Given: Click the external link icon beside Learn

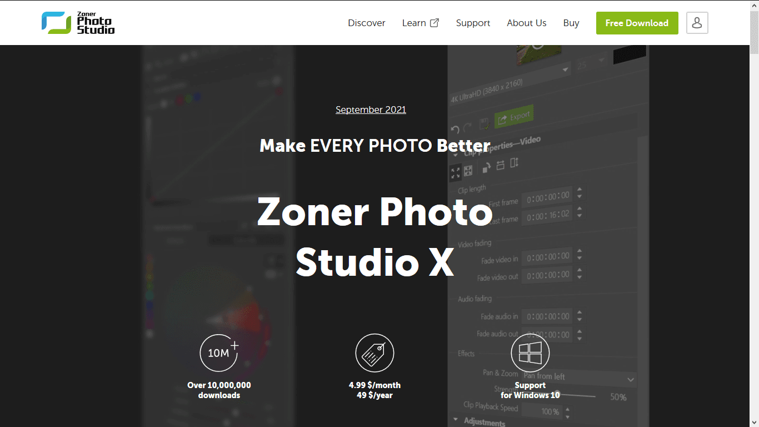Looking at the screenshot, I should (x=435, y=23).
